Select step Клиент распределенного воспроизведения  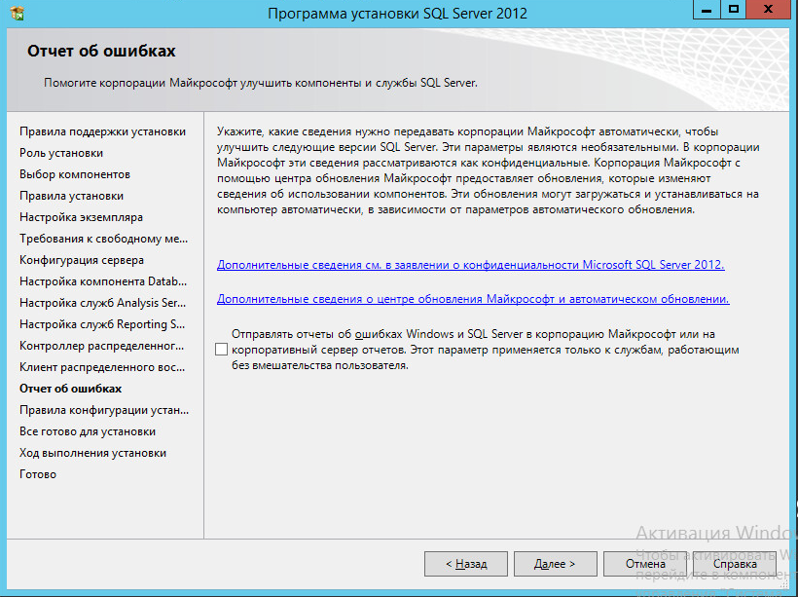(x=102, y=367)
